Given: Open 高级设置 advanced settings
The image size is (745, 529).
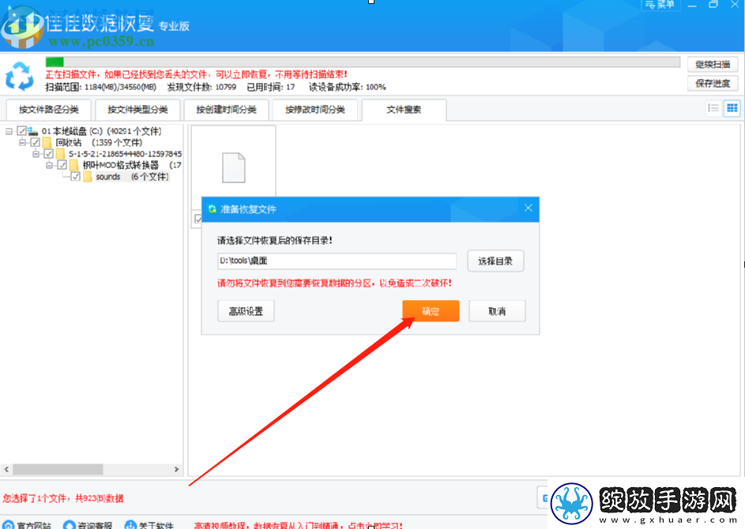Looking at the screenshot, I should point(246,311).
